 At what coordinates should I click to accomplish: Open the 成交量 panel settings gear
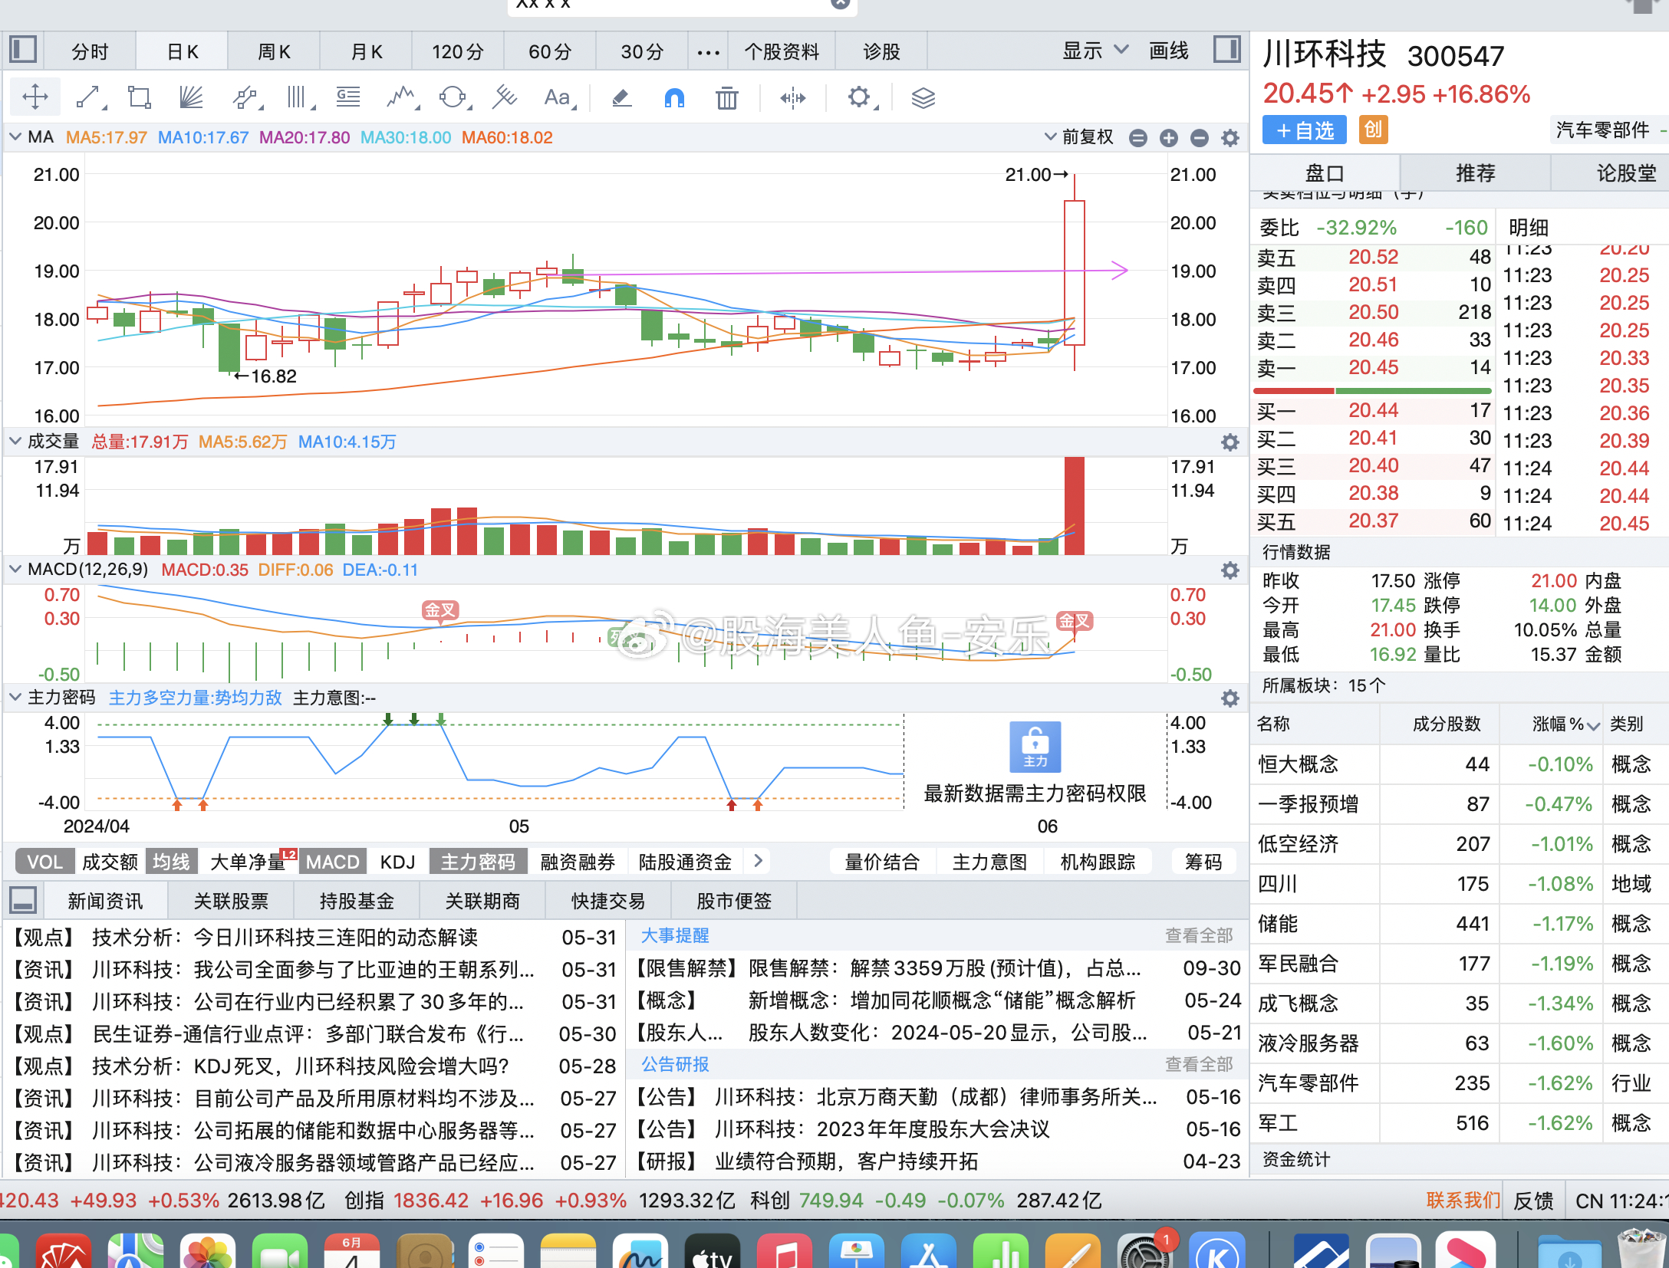coord(1230,442)
